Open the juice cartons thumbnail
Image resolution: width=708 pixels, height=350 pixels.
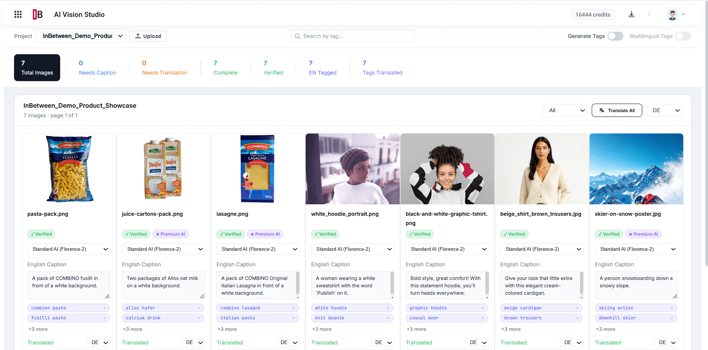[x=164, y=169]
